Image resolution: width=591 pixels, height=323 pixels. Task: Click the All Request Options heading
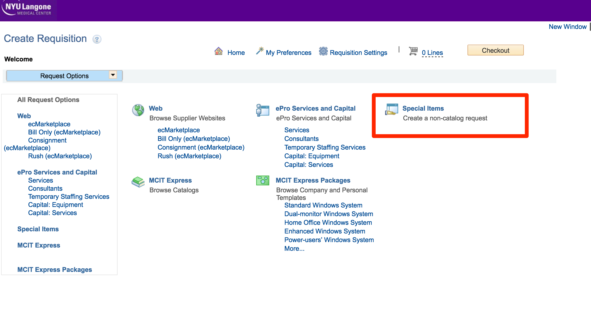tap(48, 100)
